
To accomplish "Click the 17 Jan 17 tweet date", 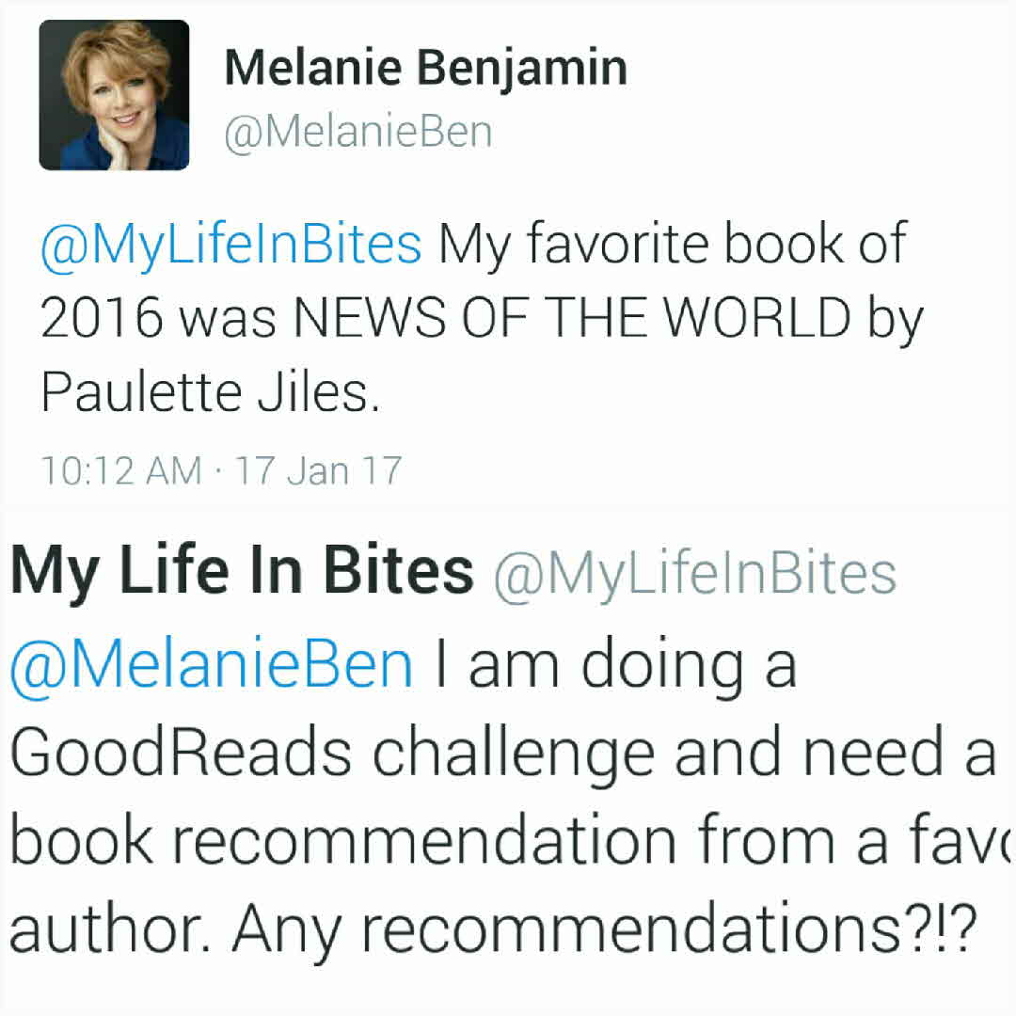I will tap(318, 470).
